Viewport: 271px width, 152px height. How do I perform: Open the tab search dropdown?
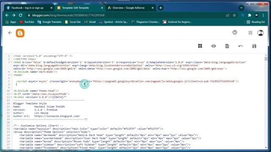click(241, 8)
